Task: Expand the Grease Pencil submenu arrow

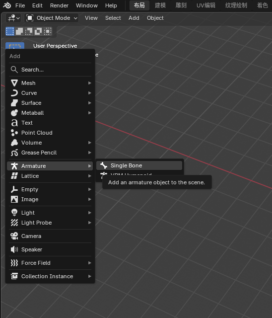Action: 89,153
